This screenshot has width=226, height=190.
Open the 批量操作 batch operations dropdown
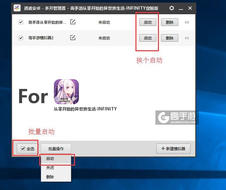56,149
